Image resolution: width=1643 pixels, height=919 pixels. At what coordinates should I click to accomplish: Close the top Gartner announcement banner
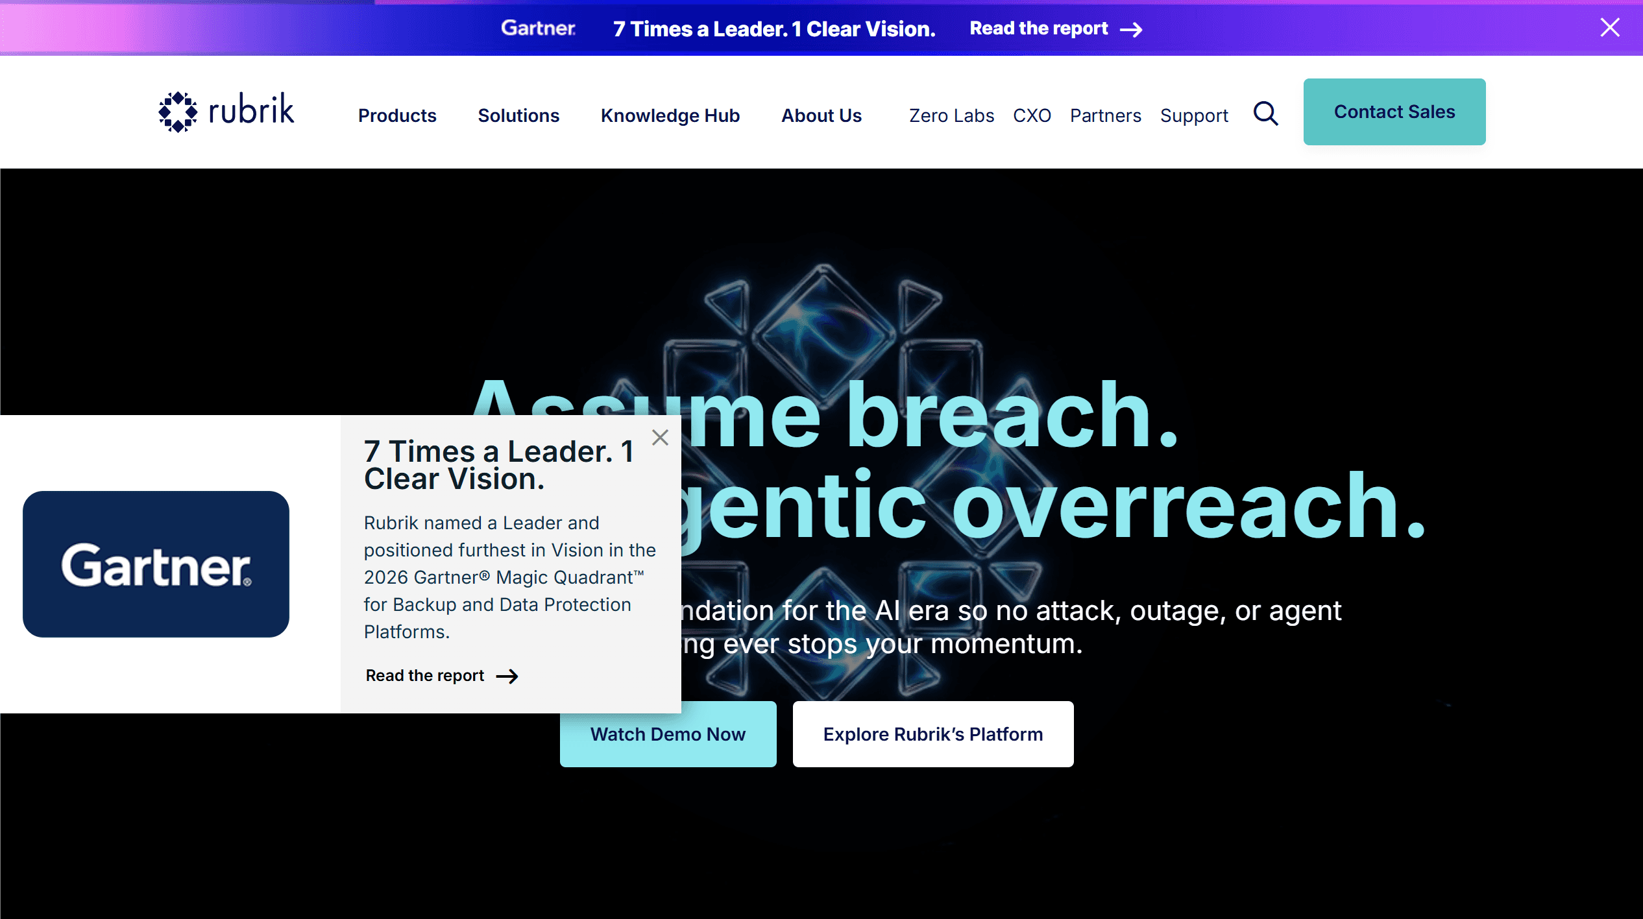(x=1610, y=27)
